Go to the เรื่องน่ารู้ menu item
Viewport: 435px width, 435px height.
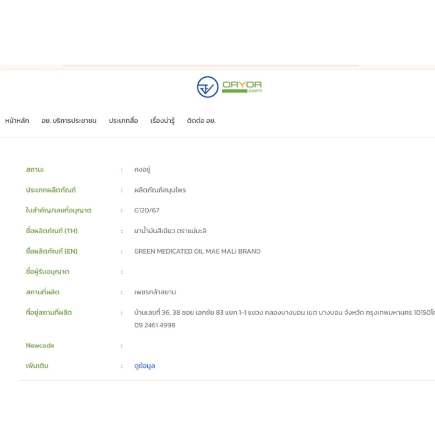coord(162,121)
